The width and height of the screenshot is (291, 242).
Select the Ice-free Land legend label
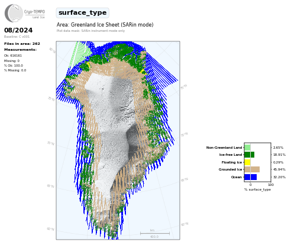tap(231, 155)
